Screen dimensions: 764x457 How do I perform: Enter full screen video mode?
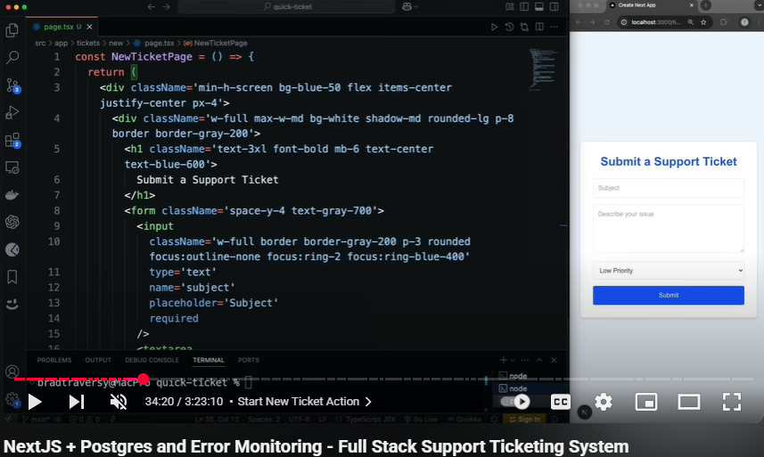731,402
